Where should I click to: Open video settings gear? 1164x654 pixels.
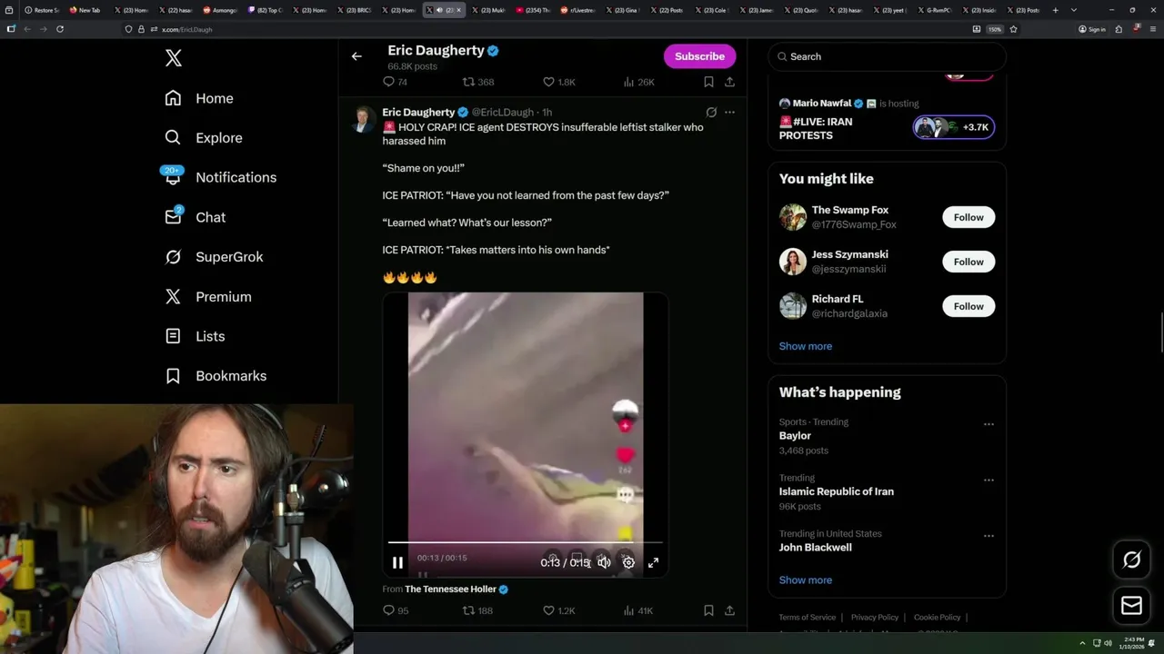click(628, 562)
